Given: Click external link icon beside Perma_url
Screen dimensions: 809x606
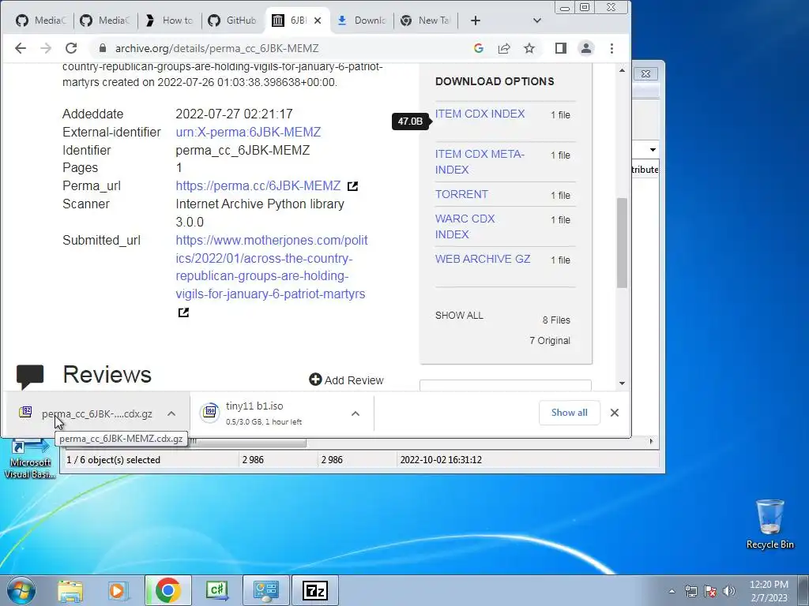Looking at the screenshot, I should [352, 186].
